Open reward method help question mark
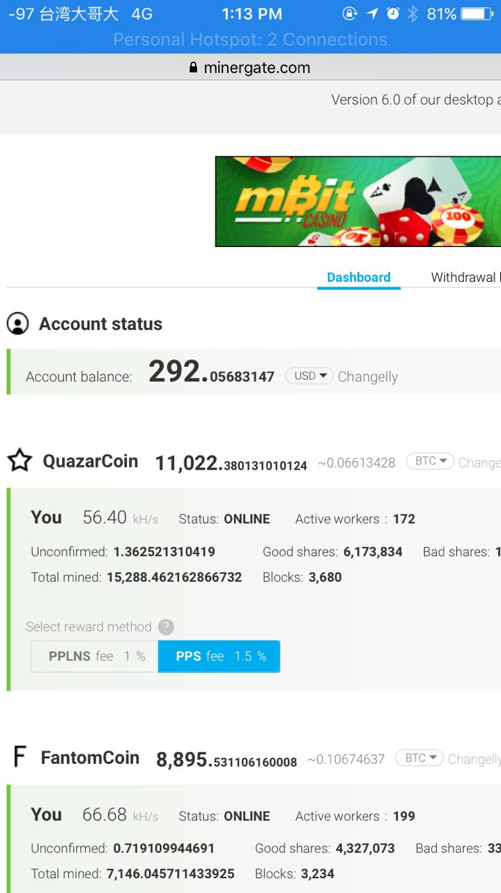Screen dimensions: 501x893 (x=166, y=626)
